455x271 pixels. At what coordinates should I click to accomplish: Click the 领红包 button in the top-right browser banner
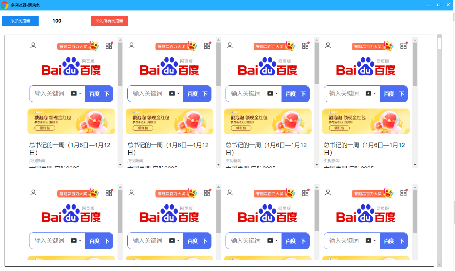point(339,128)
